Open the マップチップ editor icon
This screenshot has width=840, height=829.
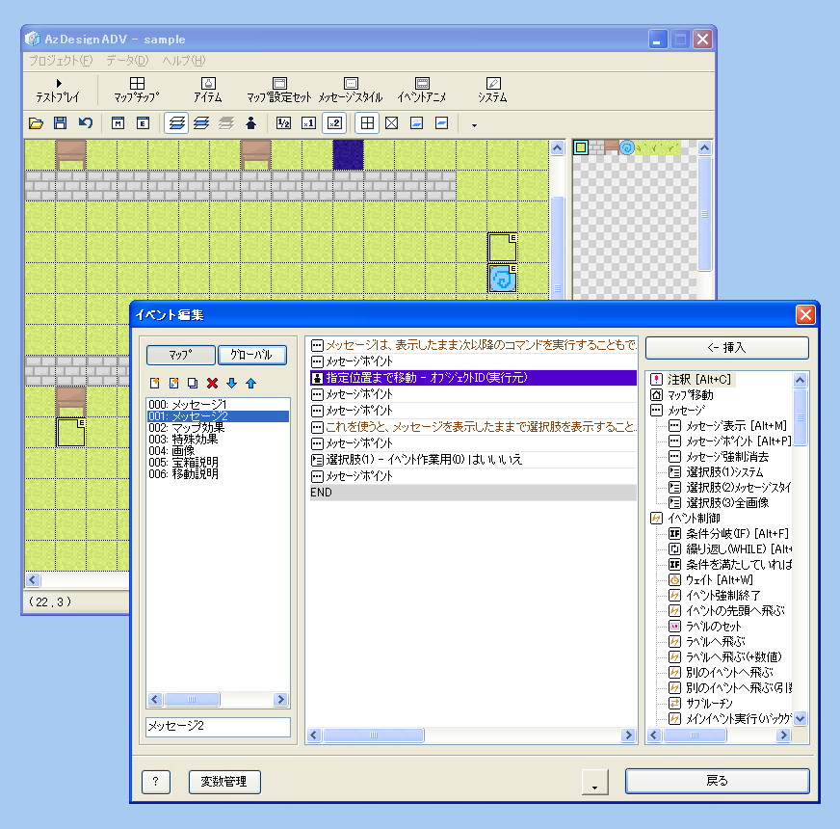point(138,87)
